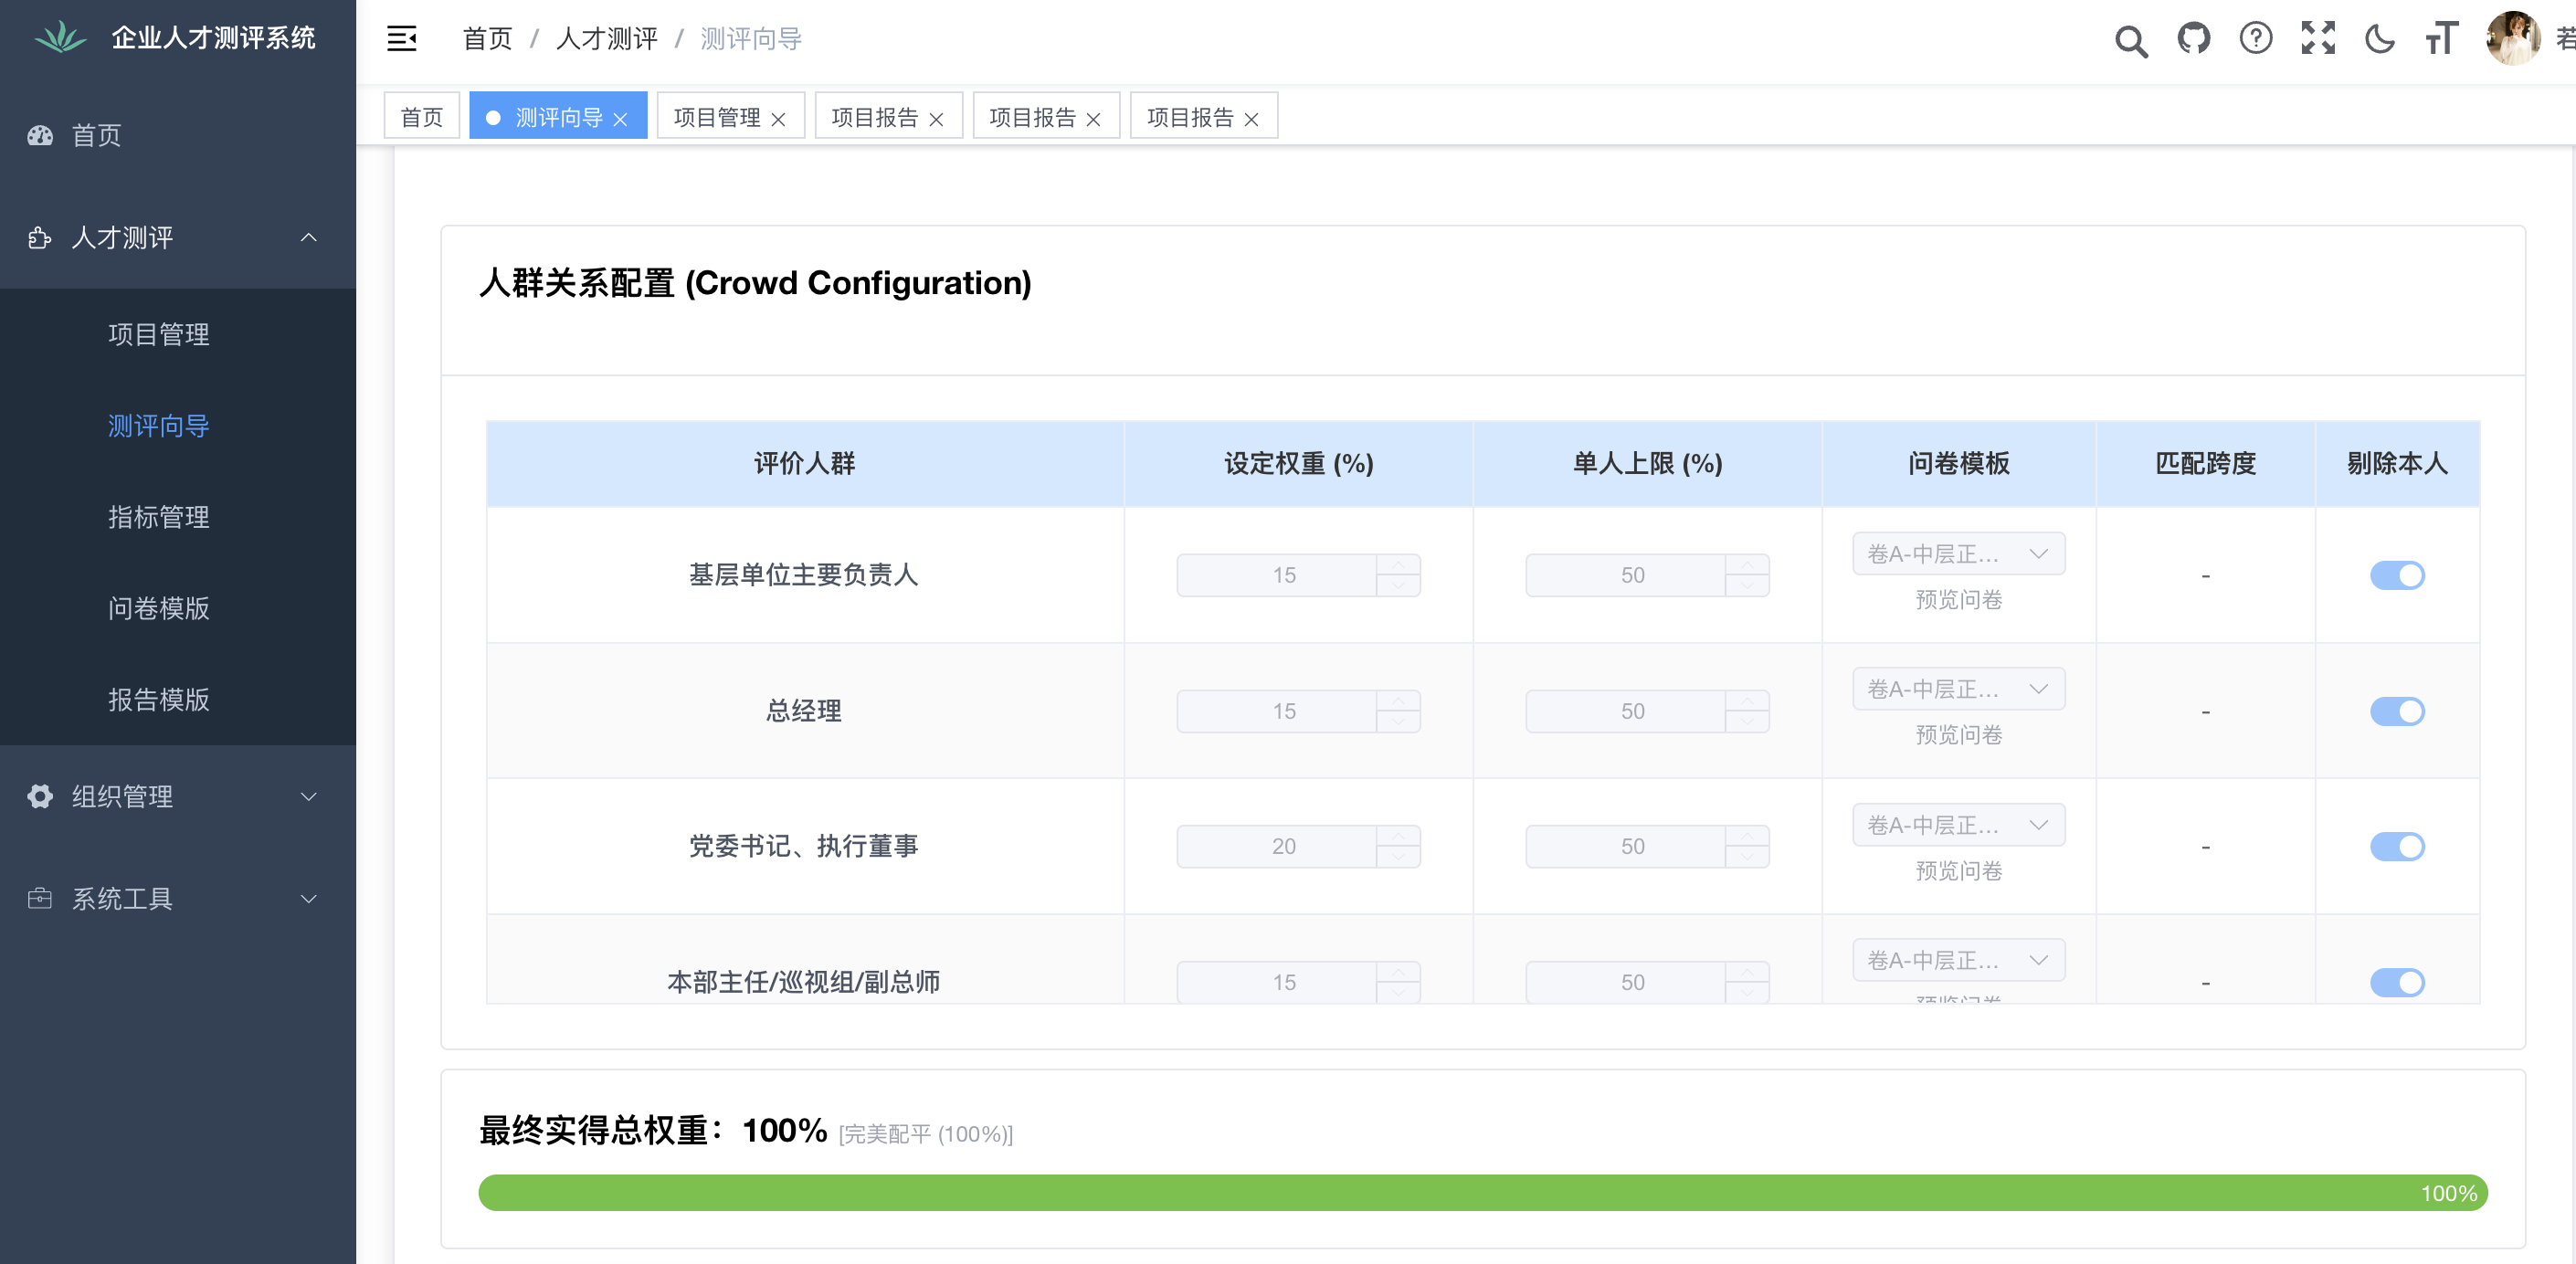Viewport: 2576px width, 1264px height.
Task: Open the GitHub source link icon
Action: point(2193,39)
